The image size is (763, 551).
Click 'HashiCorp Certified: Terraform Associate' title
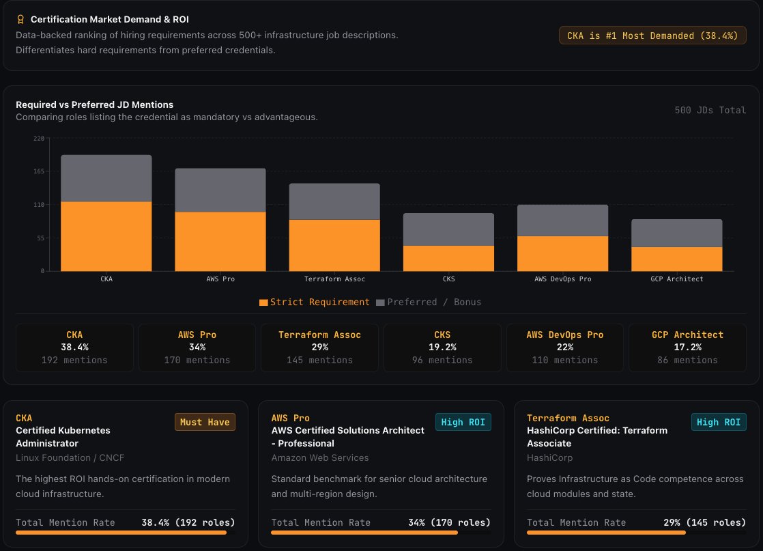point(597,436)
